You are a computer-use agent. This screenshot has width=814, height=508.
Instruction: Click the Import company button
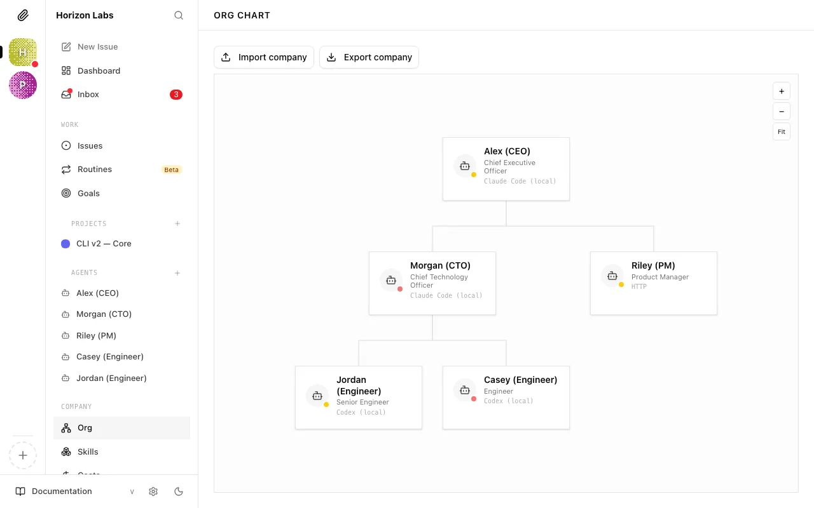pos(264,57)
